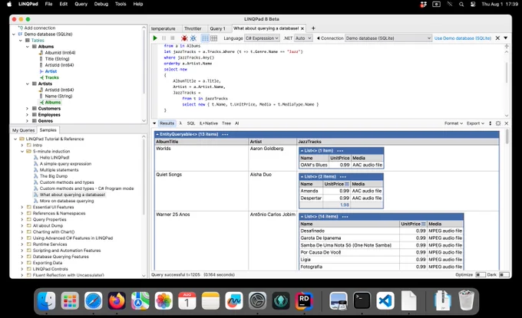The image size is (522, 318).
Task: Open the Debug menu in menu bar
Action: tap(101, 4)
